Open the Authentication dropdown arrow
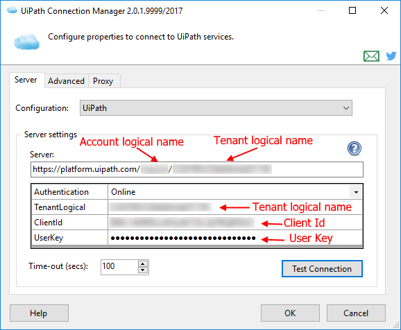The width and height of the screenshot is (401, 330). [x=356, y=192]
